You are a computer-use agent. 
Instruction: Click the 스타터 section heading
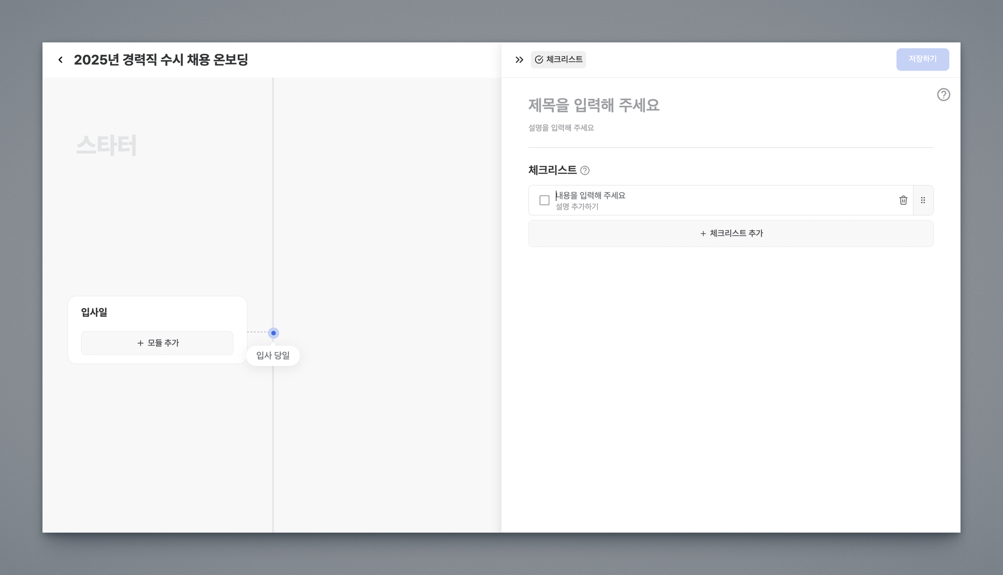tap(106, 145)
